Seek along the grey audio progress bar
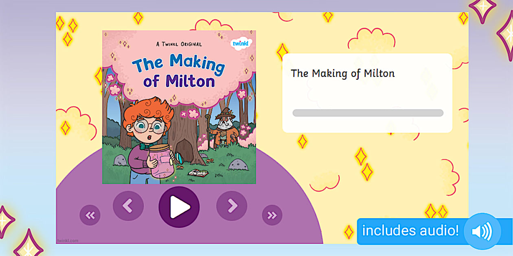This screenshot has height=256, width=513. 368,113
